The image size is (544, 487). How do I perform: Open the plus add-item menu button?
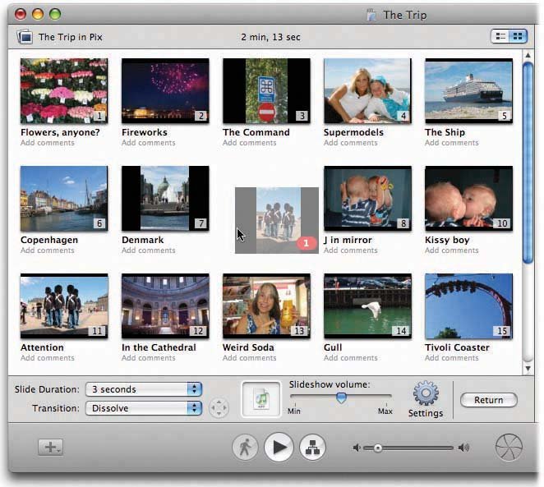[50, 448]
